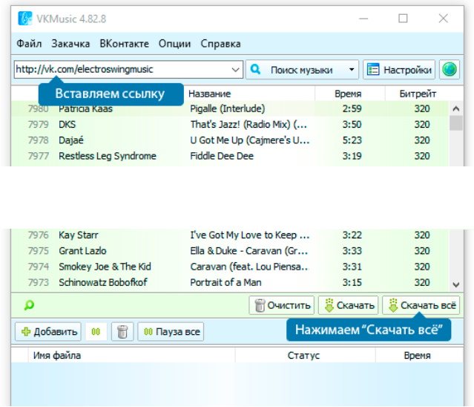The width and height of the screenshot is (474, 407).
Task: Open the Опции menu
Action: [x=175, y=44]
